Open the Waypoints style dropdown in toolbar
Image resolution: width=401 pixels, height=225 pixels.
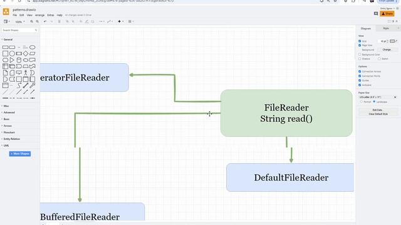coord(110,22)
